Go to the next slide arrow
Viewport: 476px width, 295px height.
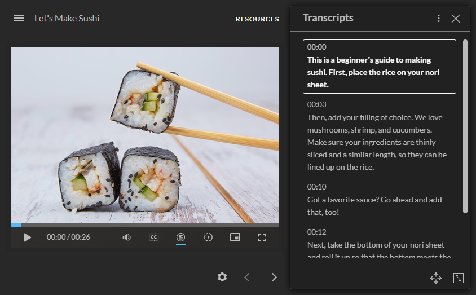[274, 277]
